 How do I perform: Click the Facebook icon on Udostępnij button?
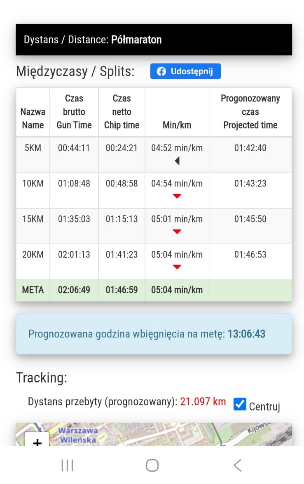(x=161, y=71)
